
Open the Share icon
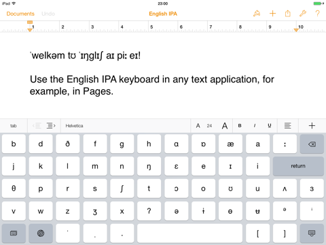(x=287, y=14)
